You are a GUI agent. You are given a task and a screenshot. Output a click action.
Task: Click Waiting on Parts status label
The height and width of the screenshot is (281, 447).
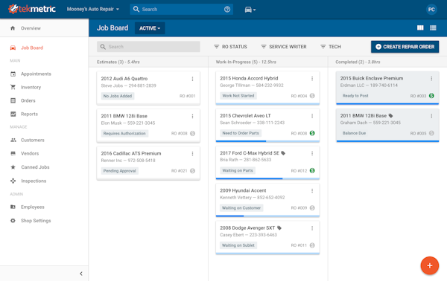pyautogui.click(x=238, y=171)
